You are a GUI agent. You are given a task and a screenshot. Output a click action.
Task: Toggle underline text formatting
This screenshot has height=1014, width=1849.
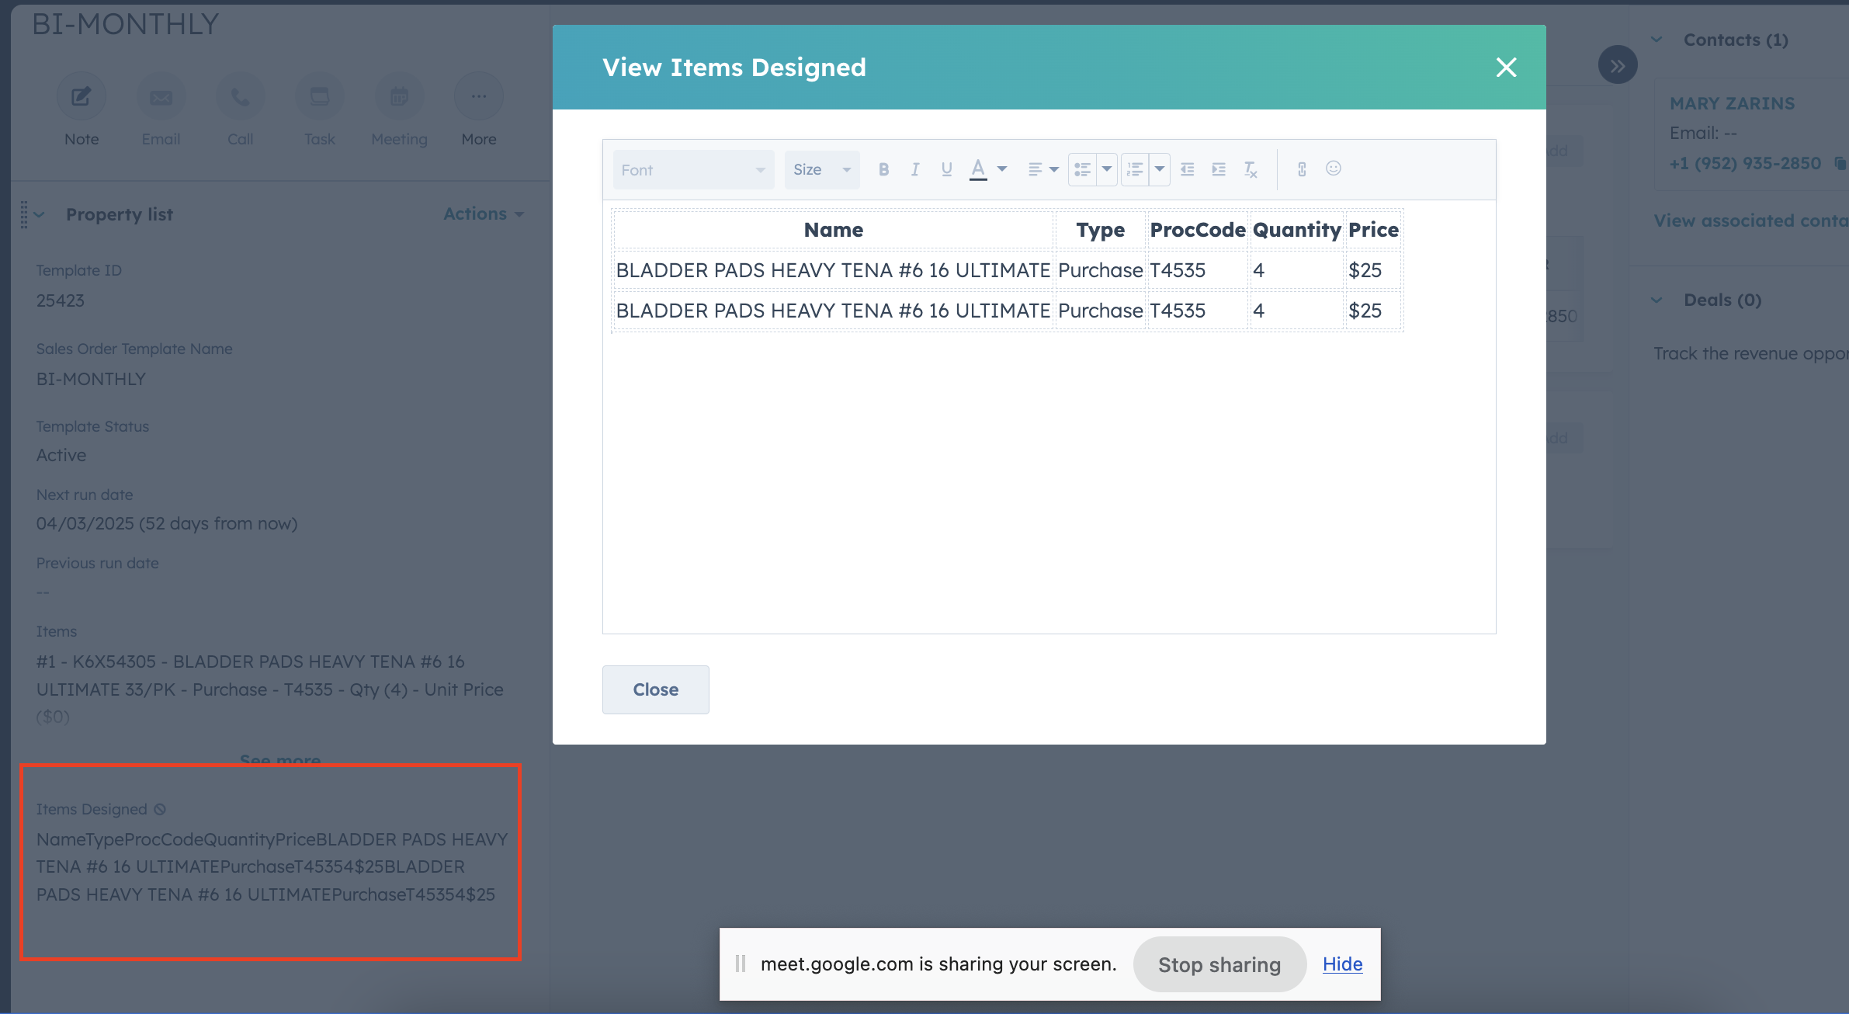[x=946, y=169]
